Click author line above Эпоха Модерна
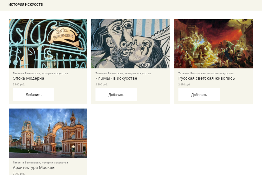This screenshot has height=175, width=262. pyautogui.click(x=40, y=73)
